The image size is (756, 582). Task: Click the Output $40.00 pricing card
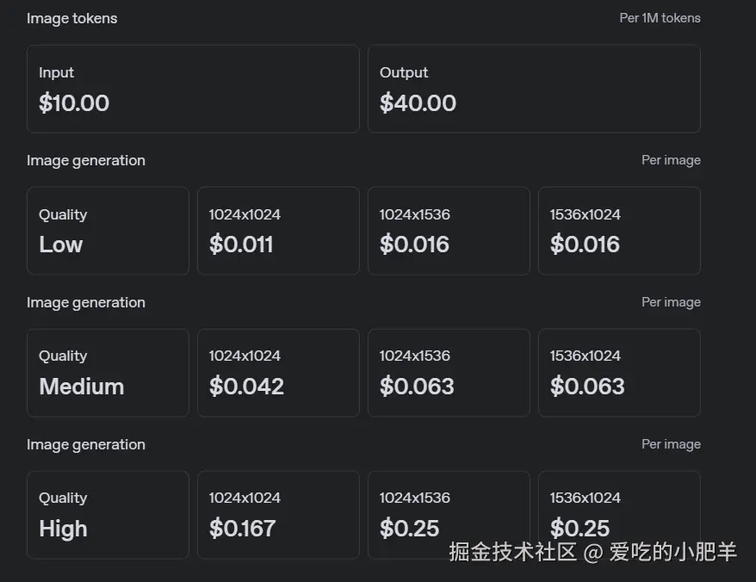(534, 89)
